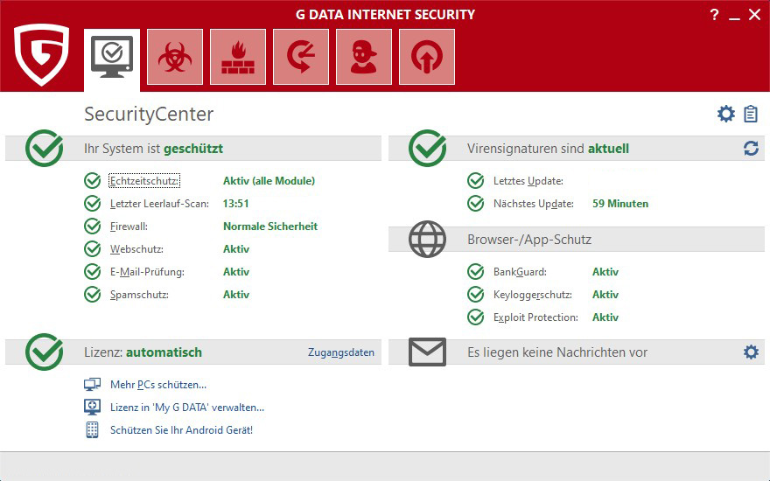The height and width of the screenshot is (481, 770).
Task: Open settings gear next to SecurityCenter title
Action: click(725, 114)
